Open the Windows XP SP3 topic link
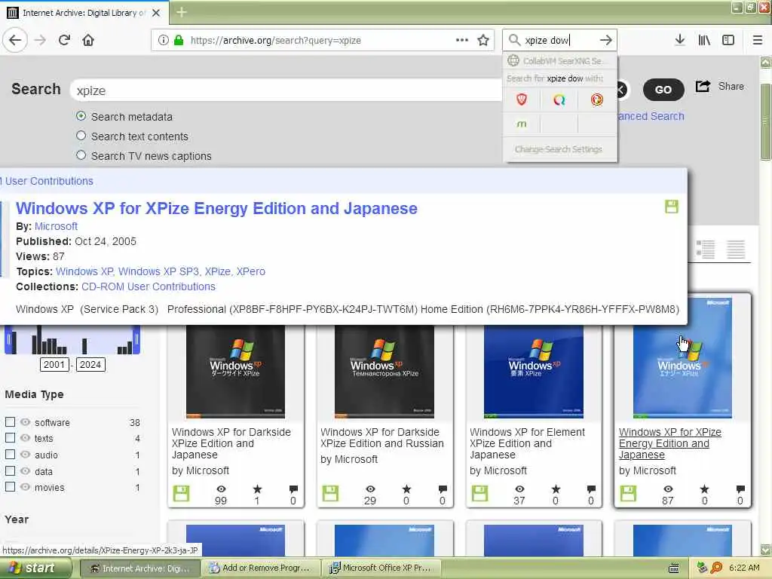772x579 pixels. pyautogui.click(x=158, y=271)
